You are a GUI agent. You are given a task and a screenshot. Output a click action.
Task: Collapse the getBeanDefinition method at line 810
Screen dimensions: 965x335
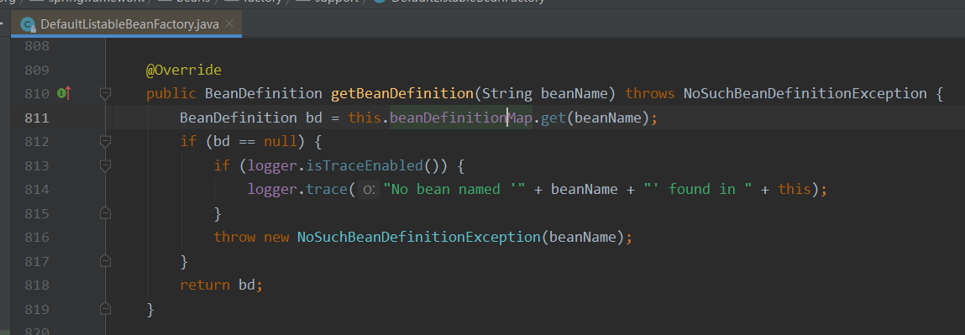[x=105, y=93]
